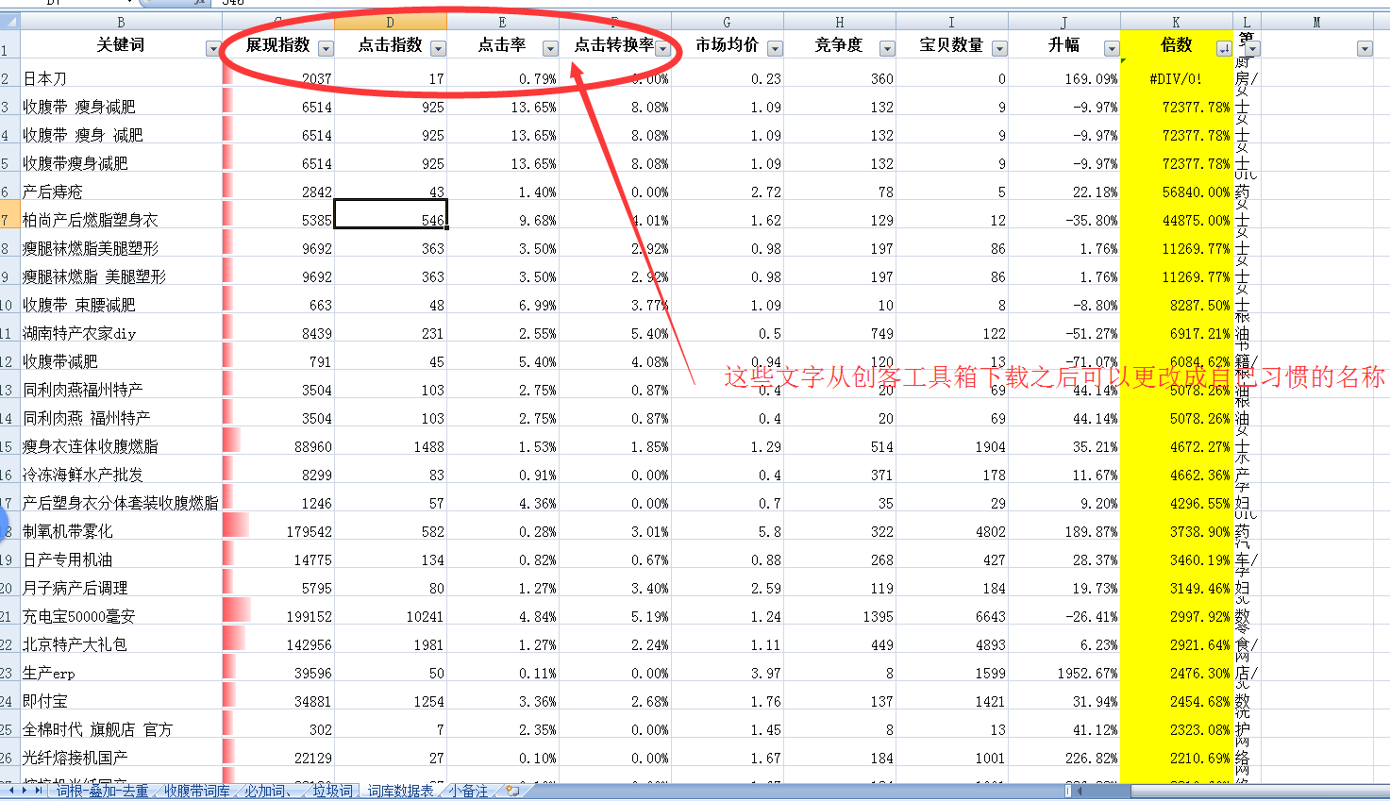The height and width of the screenshot is (801, 1390).
Task: Open the sorted 倍数 filter dropdown
Action: [1224, 49]
